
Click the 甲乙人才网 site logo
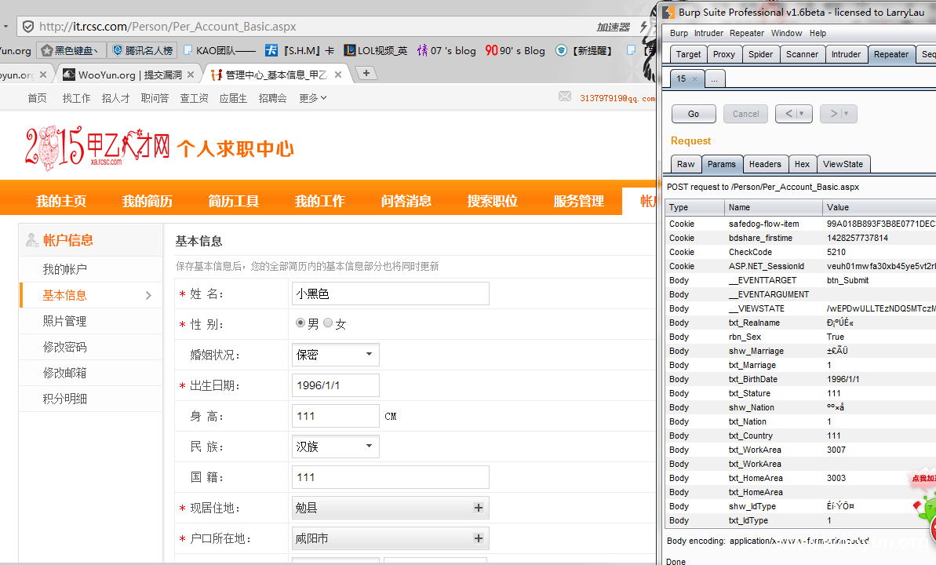(97, 146)
